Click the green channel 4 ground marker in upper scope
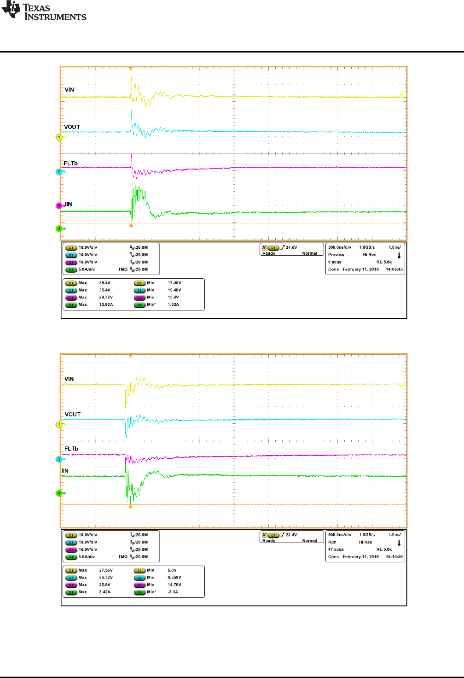Image resolution: width=464 pixels, height=678 pixels. click(59, 228)
